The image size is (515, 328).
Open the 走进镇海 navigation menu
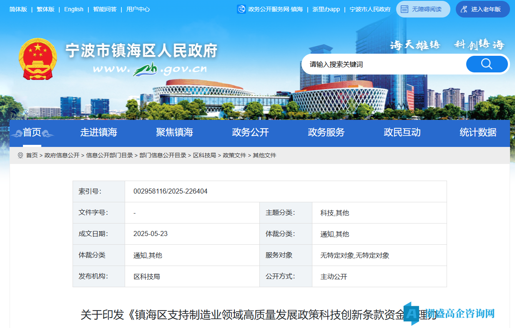98,132
